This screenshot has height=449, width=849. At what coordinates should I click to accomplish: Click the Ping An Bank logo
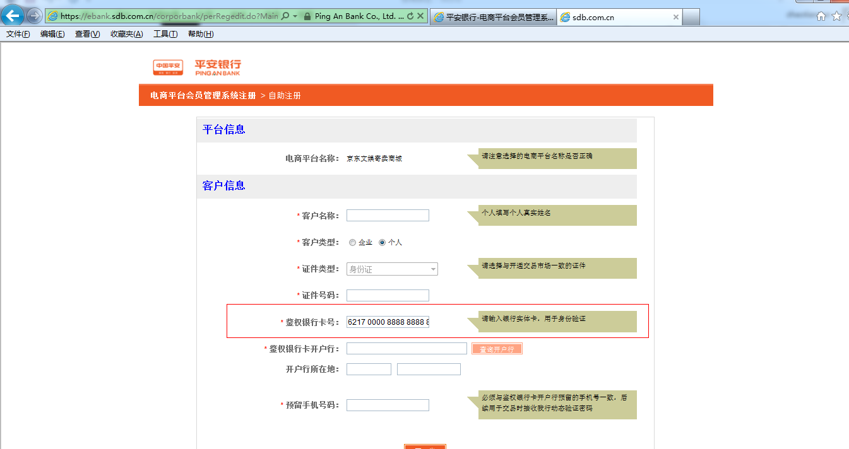tap(197, 67)
